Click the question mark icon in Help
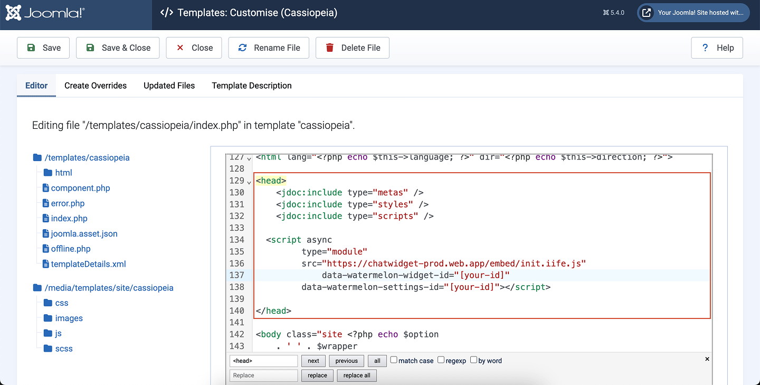The height and width of the screenshot is (385, 760). click(705, 48)
